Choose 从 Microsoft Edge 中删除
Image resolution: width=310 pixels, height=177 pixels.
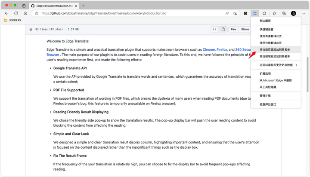(x=276, y=80)
